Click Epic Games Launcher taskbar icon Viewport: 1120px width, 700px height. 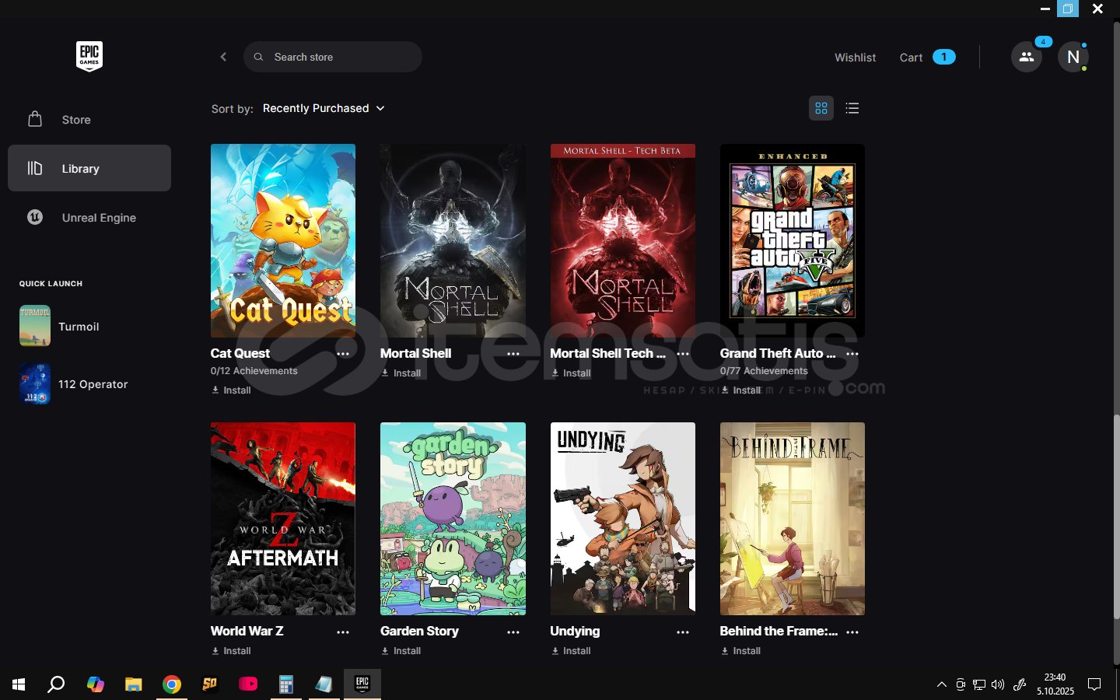click(x=362, y=684)
